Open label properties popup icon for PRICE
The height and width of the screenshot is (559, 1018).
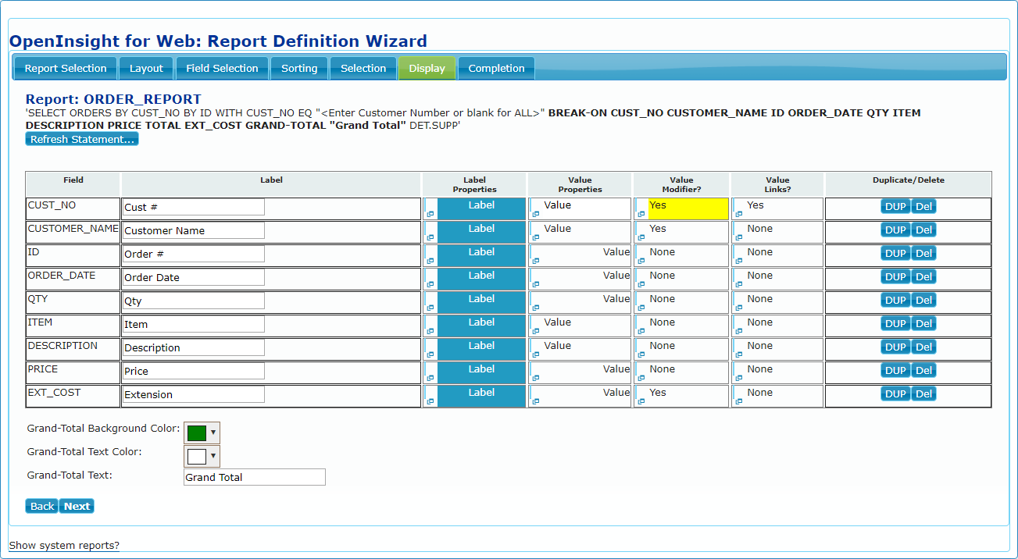[x=430, y=378]
